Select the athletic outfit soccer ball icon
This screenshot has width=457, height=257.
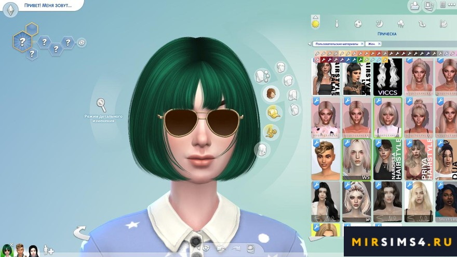[358, 23]
